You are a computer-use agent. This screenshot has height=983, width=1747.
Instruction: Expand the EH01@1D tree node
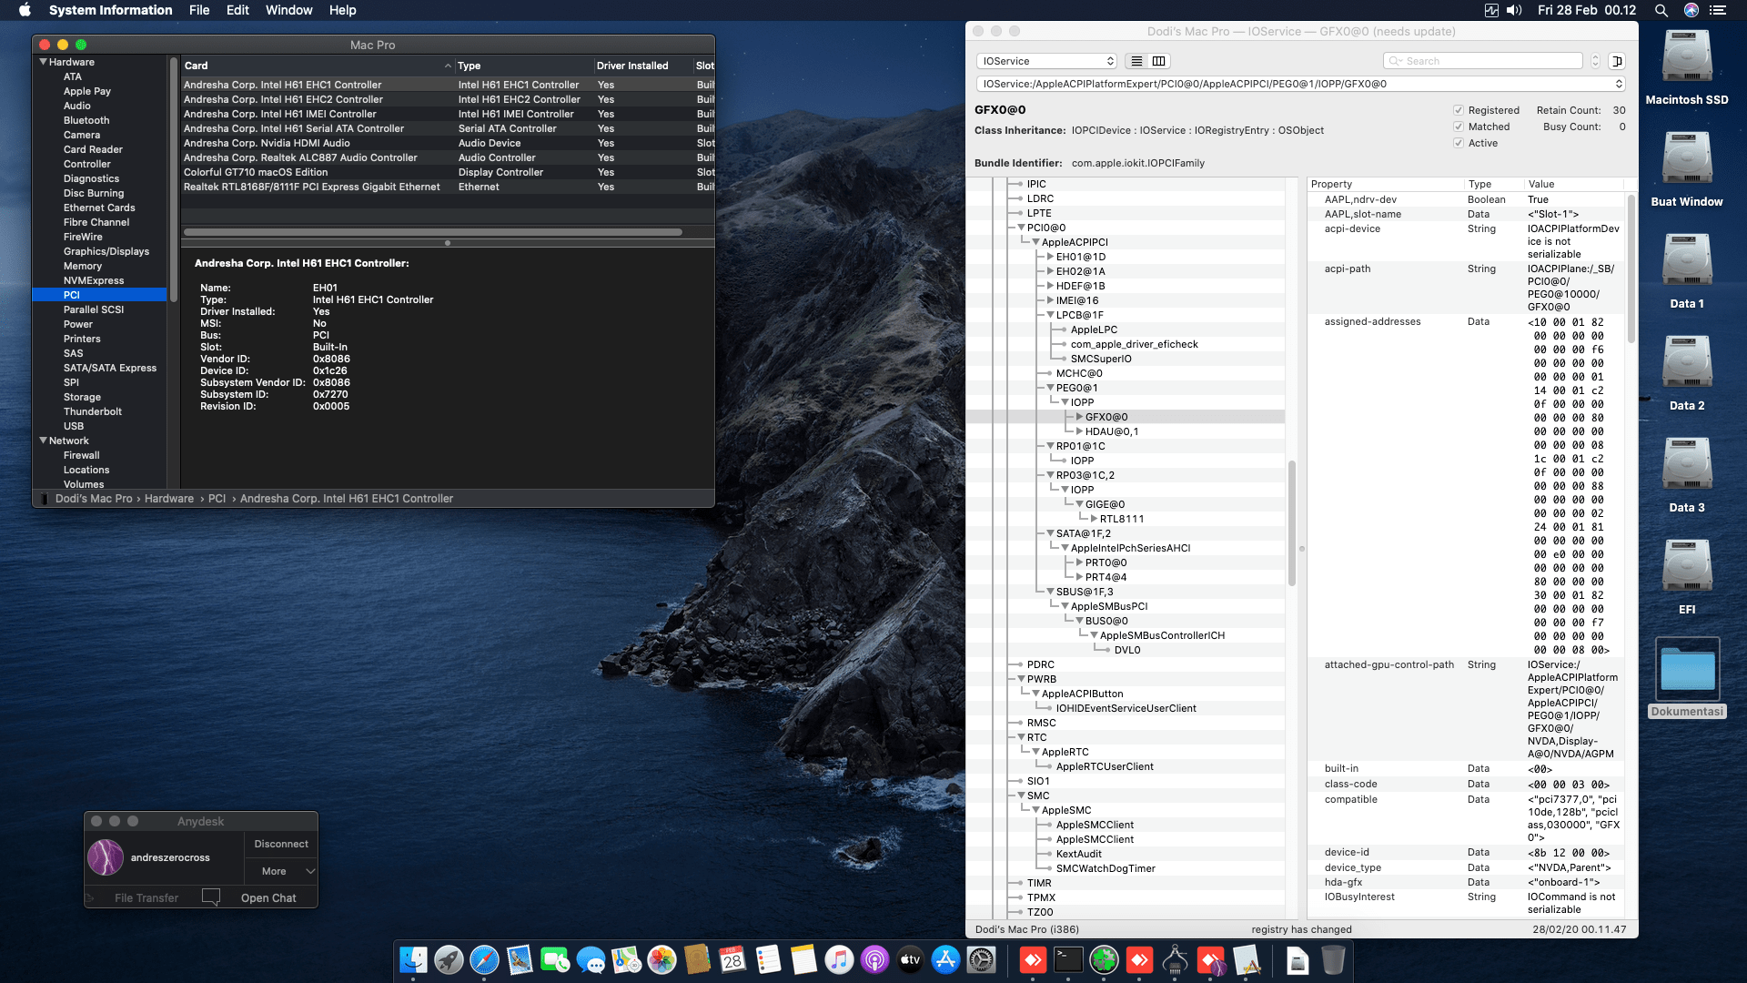[x=1050, y=257]
